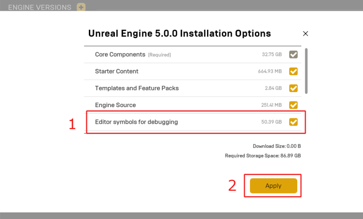Uncheck Templates and Feature Packs checkbox

pos(294,88)
